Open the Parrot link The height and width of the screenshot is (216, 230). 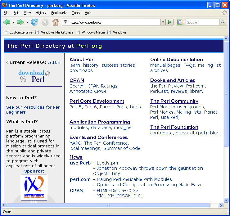[x=107, y=107]
